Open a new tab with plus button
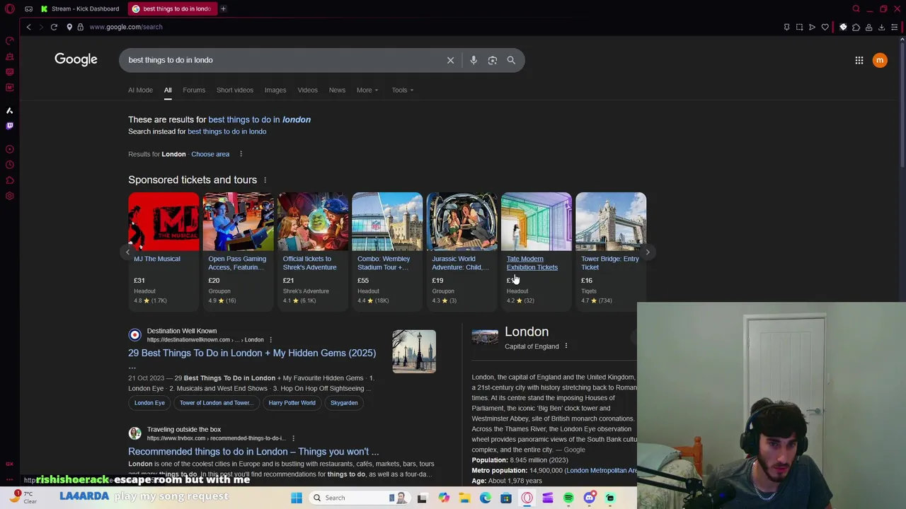 (x=223, y=8)
